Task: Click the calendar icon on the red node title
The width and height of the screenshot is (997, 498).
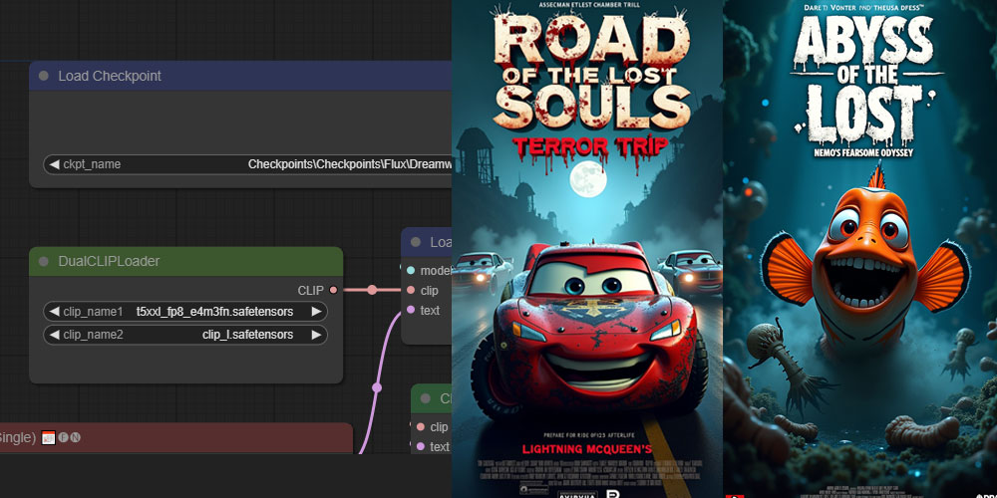Action: point(48,437)
